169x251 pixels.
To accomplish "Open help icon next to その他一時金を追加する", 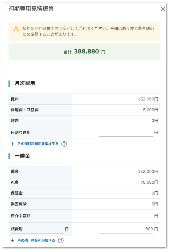I will tap(60, 240).
